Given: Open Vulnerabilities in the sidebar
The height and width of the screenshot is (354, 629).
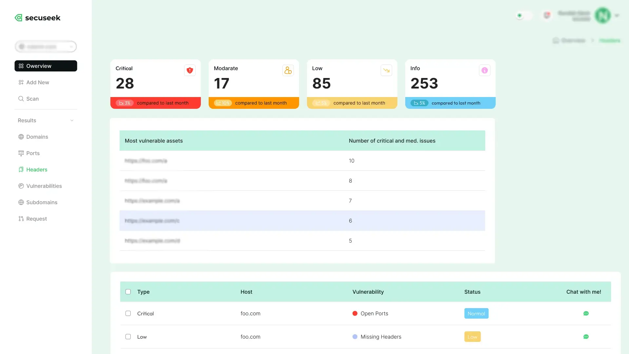Looking at the screenshot, I should tap(44, 186).
